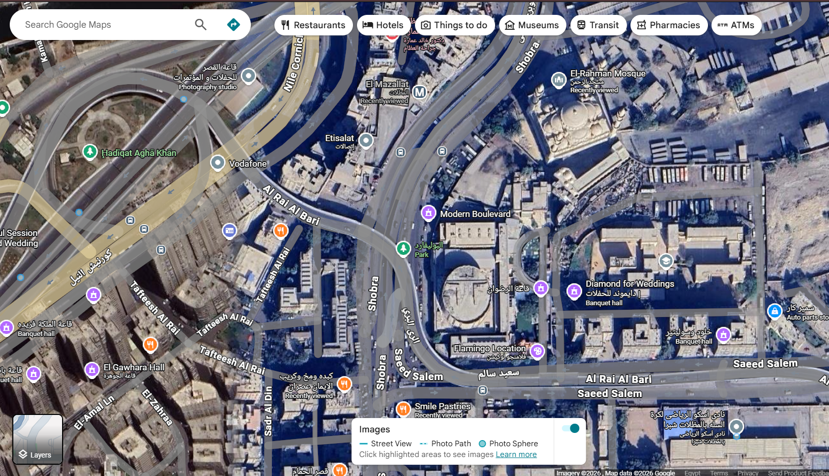Click the Etisalat store marker

(x=365, y=140)
